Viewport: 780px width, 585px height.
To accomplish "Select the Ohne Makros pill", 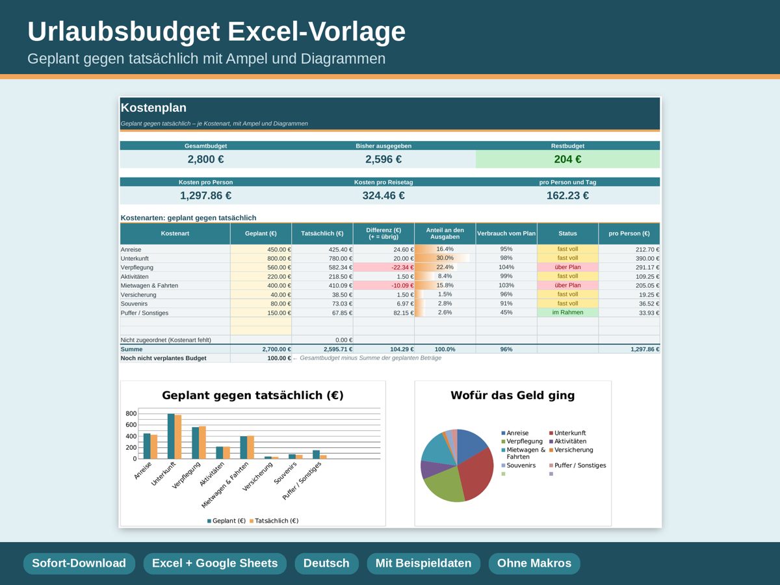I will tap(534, 564).
